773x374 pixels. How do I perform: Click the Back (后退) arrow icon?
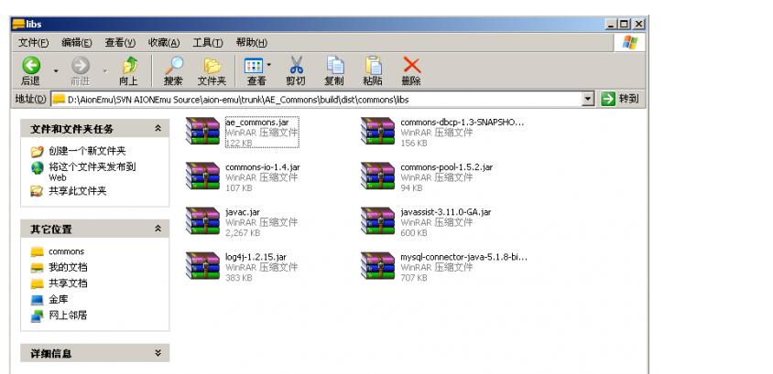(30, 66)
